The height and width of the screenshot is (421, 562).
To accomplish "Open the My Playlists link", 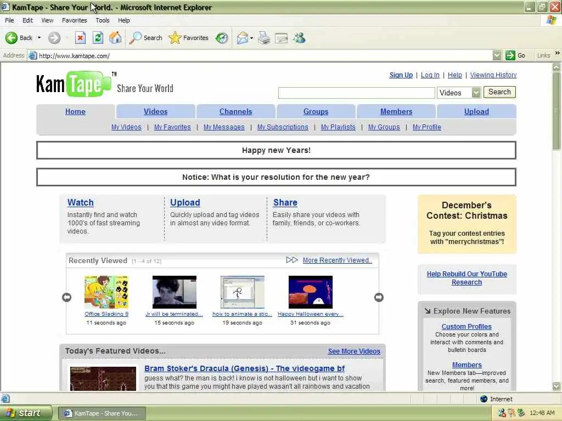I will 338,127.
